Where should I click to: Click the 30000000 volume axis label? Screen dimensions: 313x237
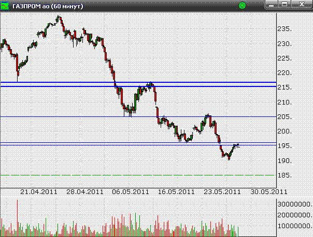point(295,204)
